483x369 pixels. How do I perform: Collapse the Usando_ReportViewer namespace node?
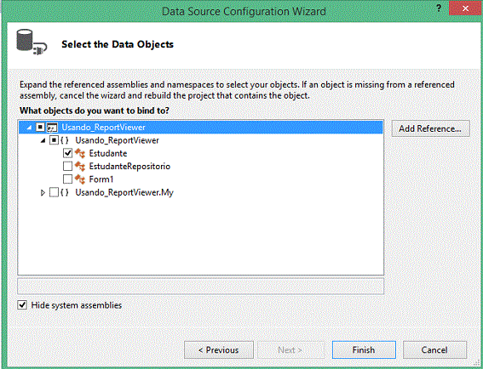[x=43, y=140]
